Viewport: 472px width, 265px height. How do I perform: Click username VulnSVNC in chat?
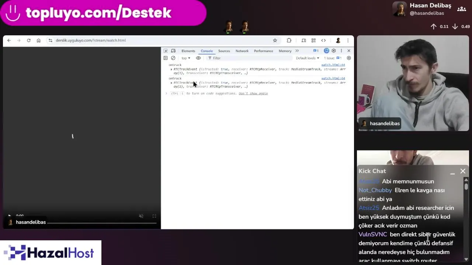373,234
